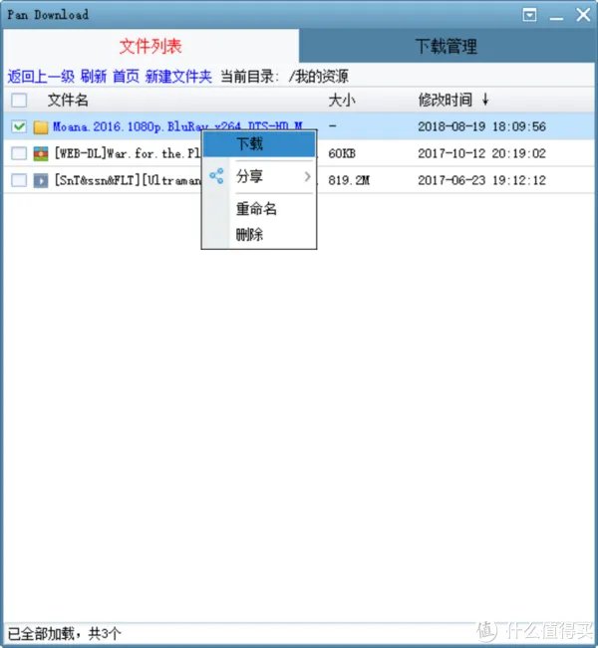This screenshot has height=648, width=598.
Task: Select the [SnT&ssn&FLT][Ultraman file name
Action: tap(128, 180)
